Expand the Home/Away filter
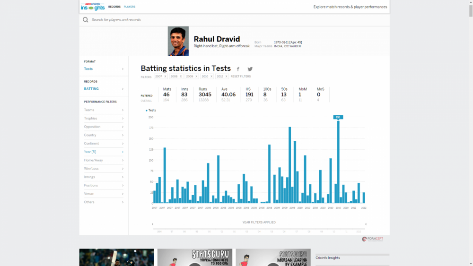 tap(104, 160)
